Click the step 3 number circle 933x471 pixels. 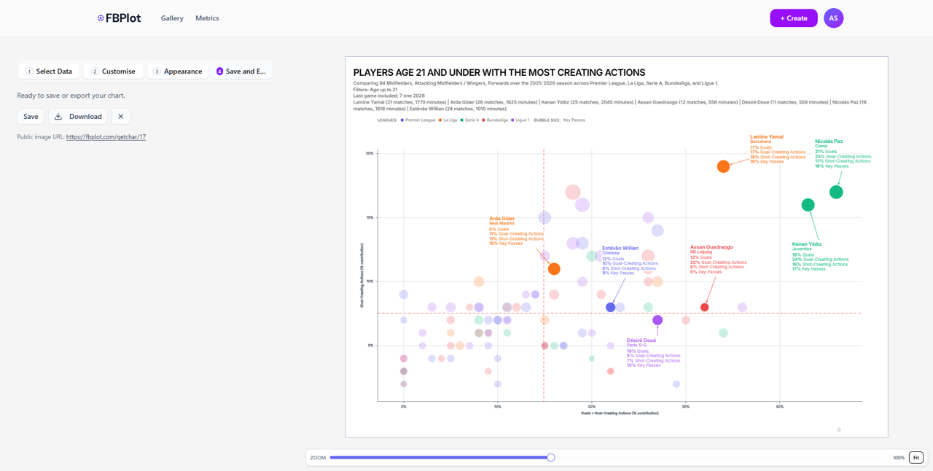click(x=157, y=71)
